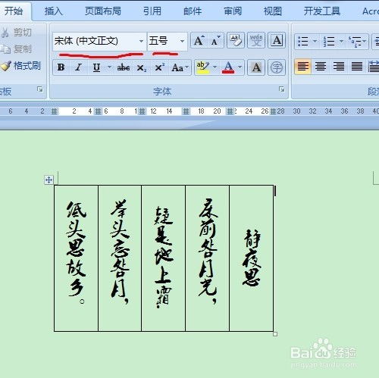
Task: Click the 剪切 (Cut) button
Action: click(x=17, y=33)
